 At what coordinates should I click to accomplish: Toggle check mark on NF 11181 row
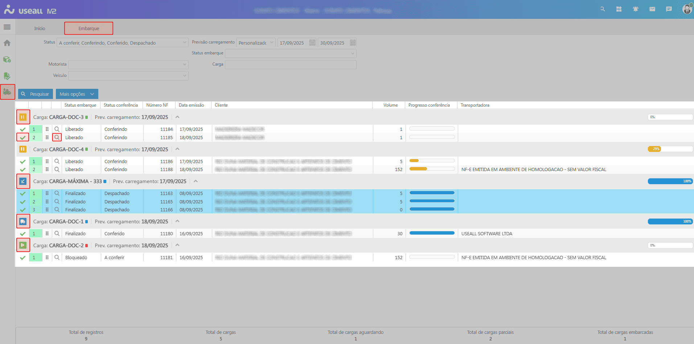pyautogui.click(x=23, y=258)
